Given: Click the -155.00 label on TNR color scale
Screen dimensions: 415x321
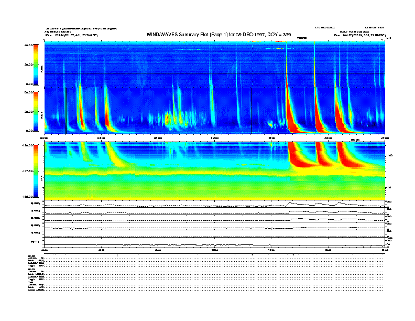Looking at the screenshot, I should 27,197.
